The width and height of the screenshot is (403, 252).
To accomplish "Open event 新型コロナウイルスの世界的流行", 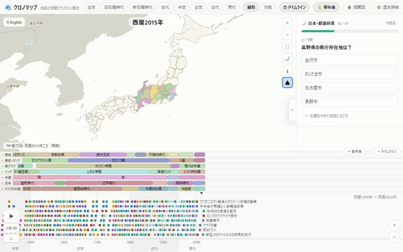I will point(226,235).
